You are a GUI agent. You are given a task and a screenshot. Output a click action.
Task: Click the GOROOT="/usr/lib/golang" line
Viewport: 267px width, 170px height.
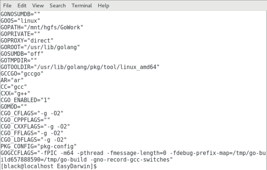(x=41, y=47)
